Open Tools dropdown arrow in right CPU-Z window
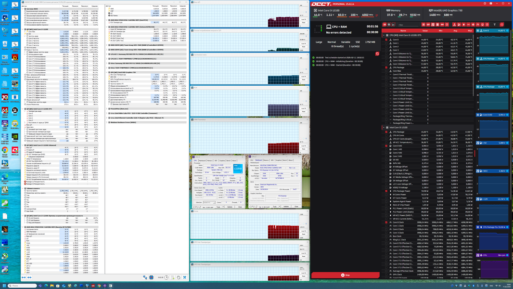 (x=280, y=207)
